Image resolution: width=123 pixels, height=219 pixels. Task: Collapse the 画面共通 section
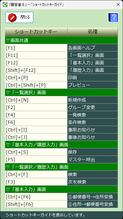(61, 41)
